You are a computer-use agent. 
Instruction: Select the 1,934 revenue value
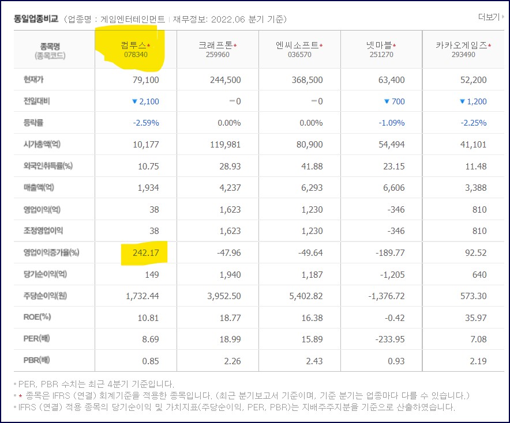pos(148,188)
